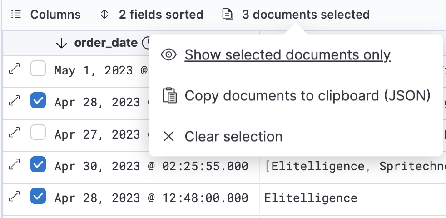Click the clipboard copy icon
The height and width of the screenshot is (218, 446).
[x=169, y=96]
